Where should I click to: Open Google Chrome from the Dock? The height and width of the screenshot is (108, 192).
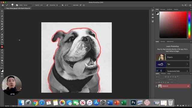[x=35, y=103]
